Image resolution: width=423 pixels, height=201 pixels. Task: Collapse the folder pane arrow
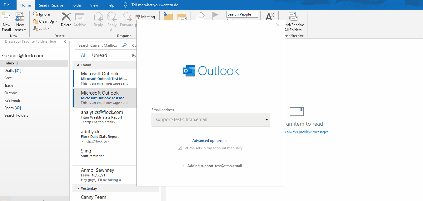pos(65,41)
